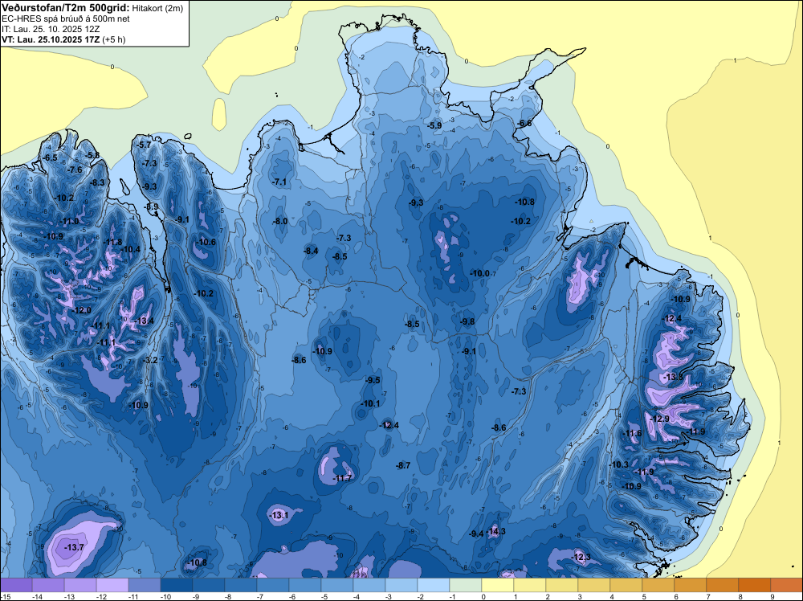Click the -10.1 temperature label
Viewport: 803px width, 601px height.
point(370,403)
